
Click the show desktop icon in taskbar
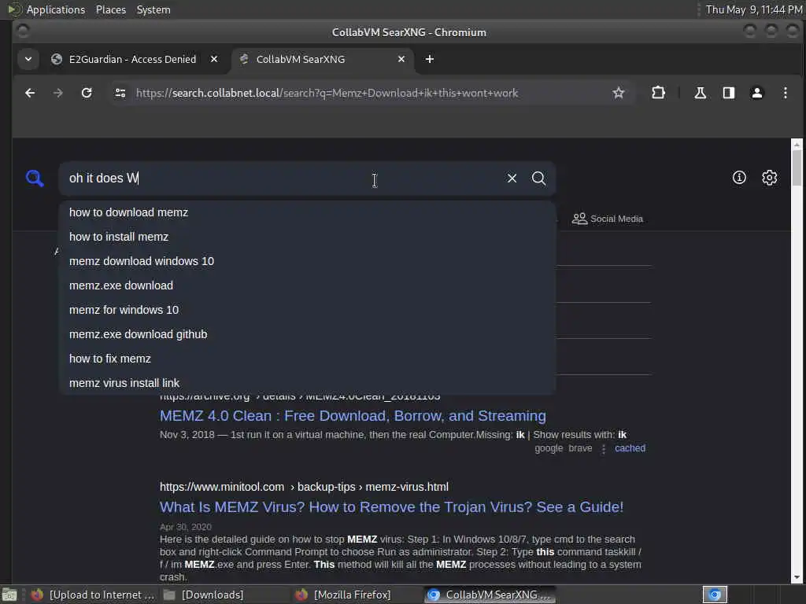point(9,595)
